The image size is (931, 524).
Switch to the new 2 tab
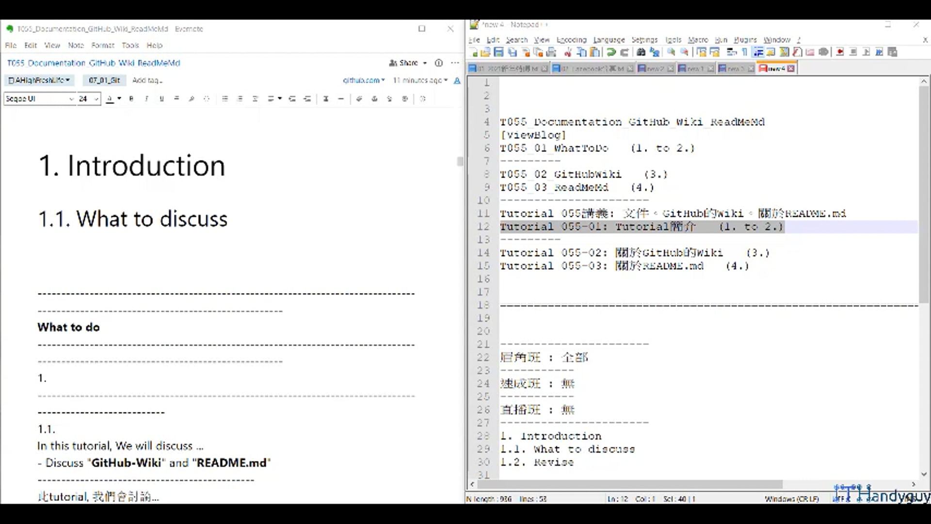pyautogui.click(x=655, y=68)
